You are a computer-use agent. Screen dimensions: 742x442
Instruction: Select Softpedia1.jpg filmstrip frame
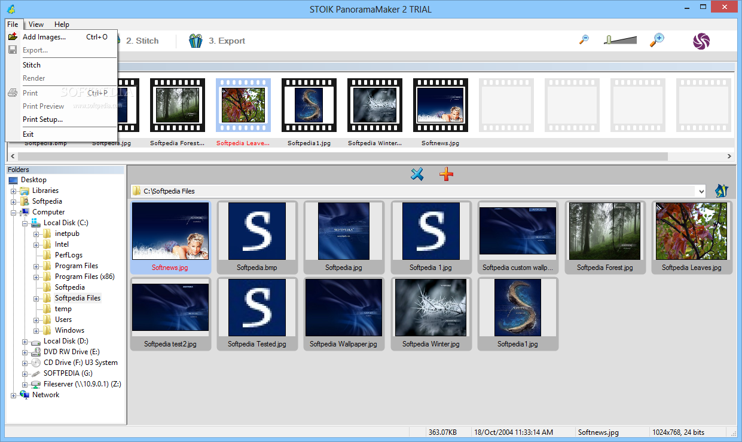tap(309, 105)
